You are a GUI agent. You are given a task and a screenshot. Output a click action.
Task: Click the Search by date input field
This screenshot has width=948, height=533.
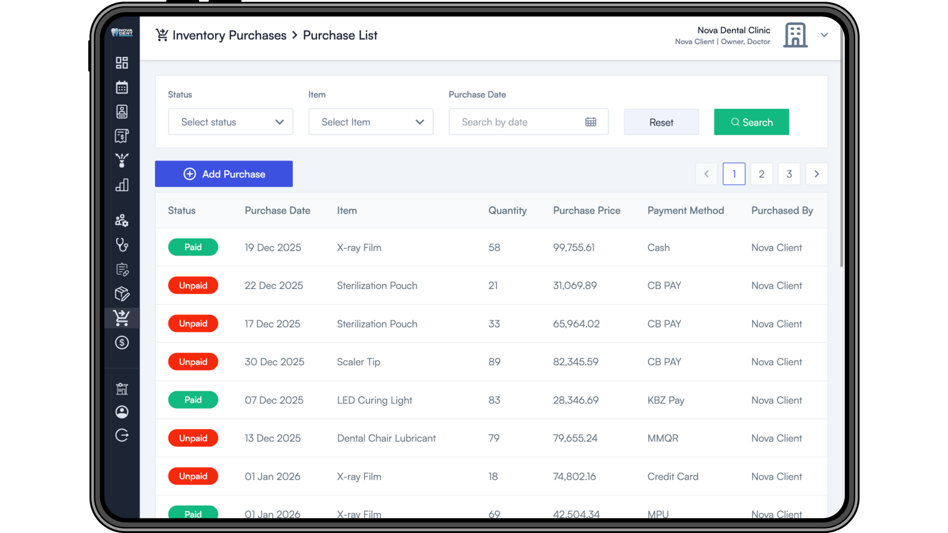(x=518, y=122)
